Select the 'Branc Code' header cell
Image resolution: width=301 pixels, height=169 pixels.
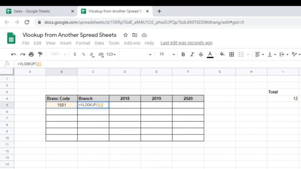coord(62,99)
